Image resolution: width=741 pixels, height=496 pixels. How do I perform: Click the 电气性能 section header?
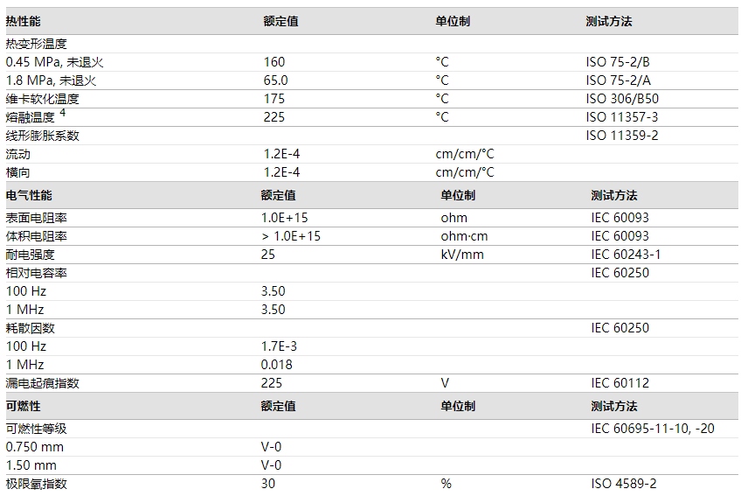click(x=29, y=195)
